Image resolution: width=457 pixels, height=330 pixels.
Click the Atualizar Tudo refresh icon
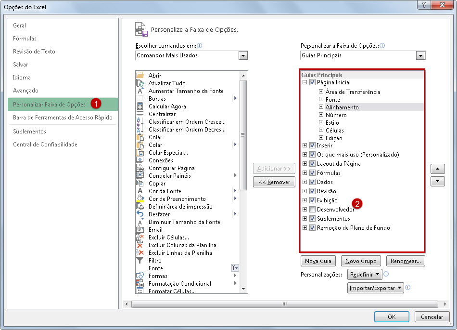click(140, 83)
